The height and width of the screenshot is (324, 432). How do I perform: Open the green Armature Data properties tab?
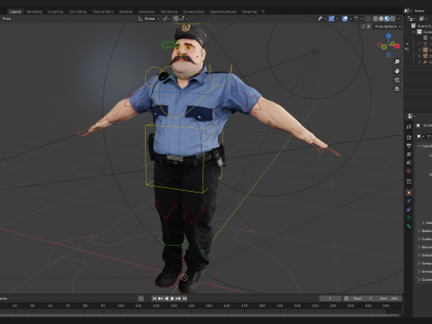pos(409,218)
